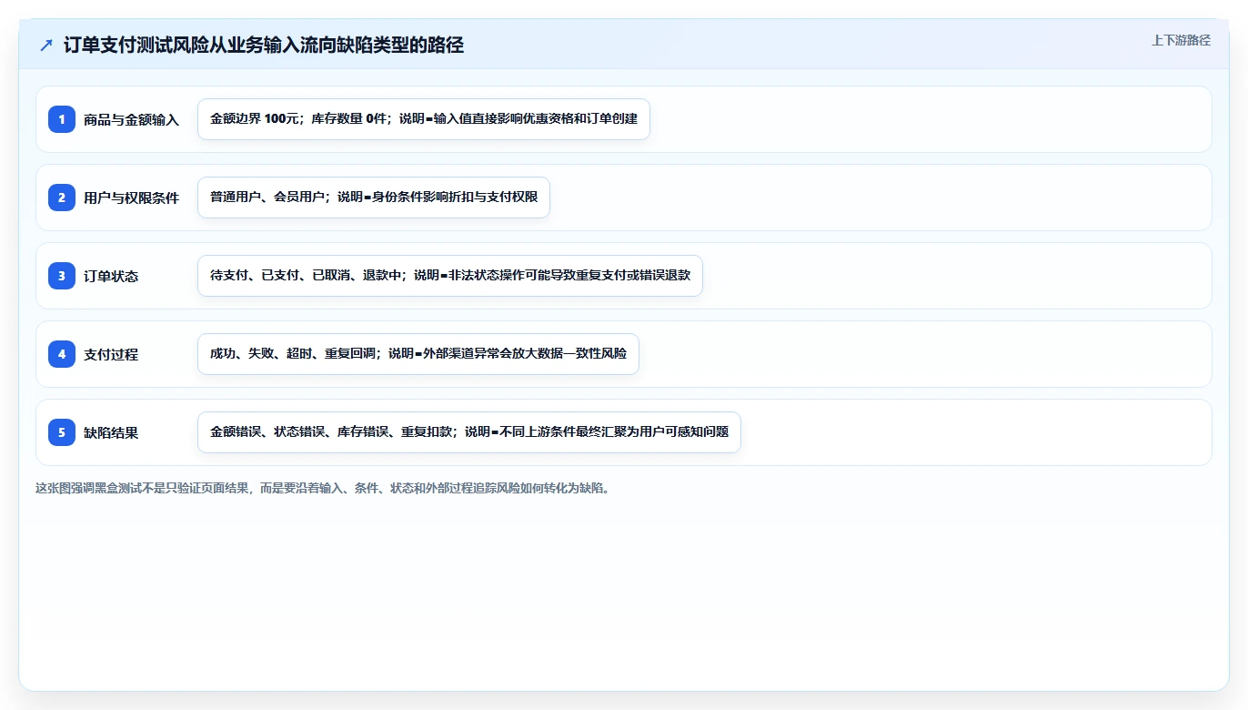The width and height of the screenshot is (1248, 710).
Task: Click the title 订单支付测试风险从业务输入流向缺陷类型的路径
Action: 264,45
